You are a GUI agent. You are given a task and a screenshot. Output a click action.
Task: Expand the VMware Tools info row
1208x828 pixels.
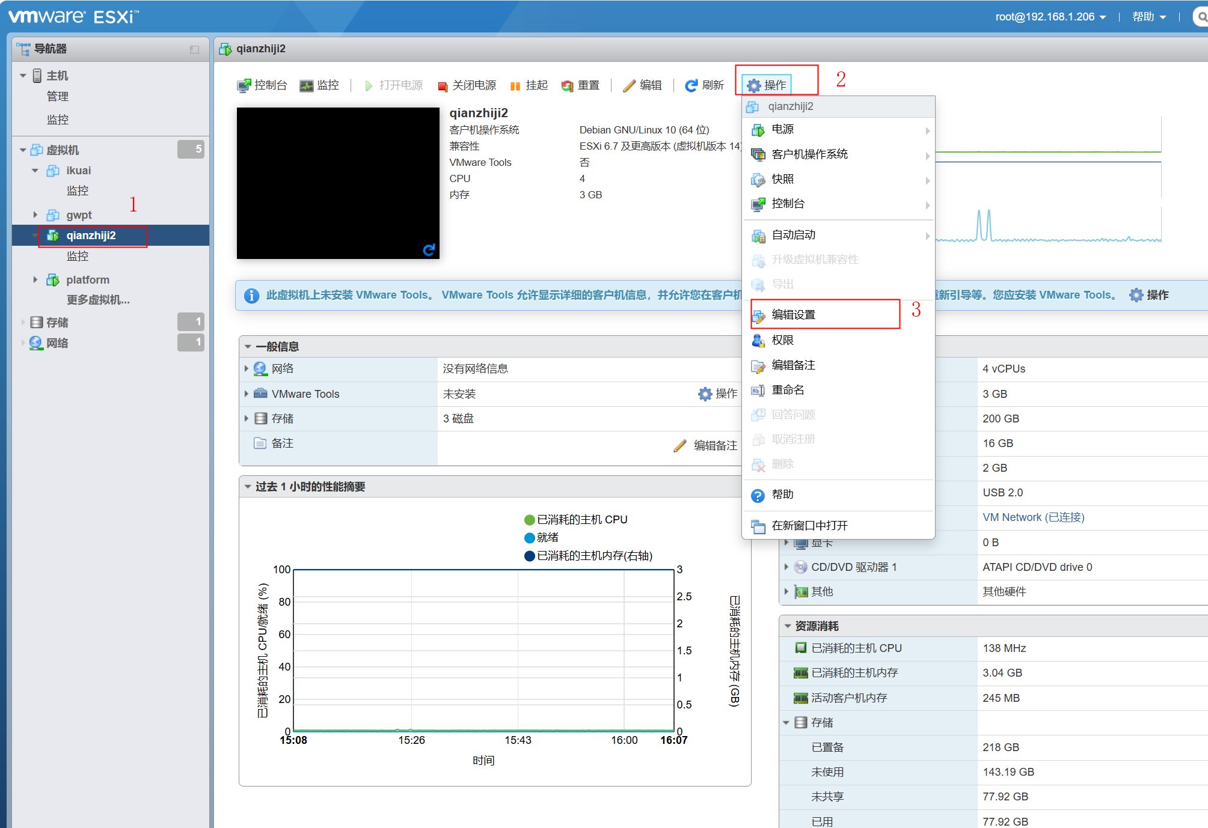(246, 394)
